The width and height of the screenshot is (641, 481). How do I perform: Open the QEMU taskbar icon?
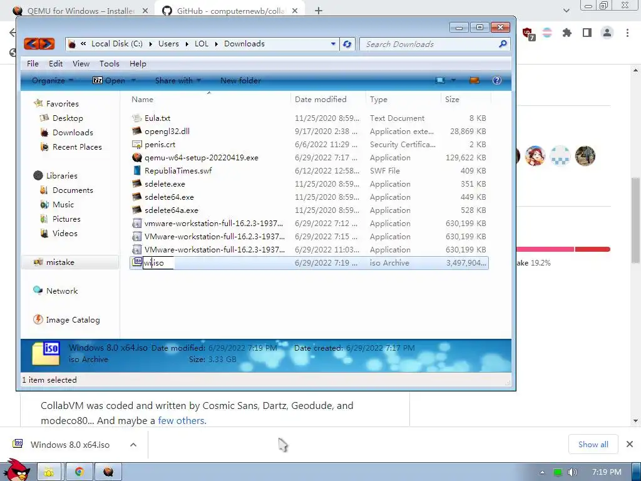[x=108, y=472]
